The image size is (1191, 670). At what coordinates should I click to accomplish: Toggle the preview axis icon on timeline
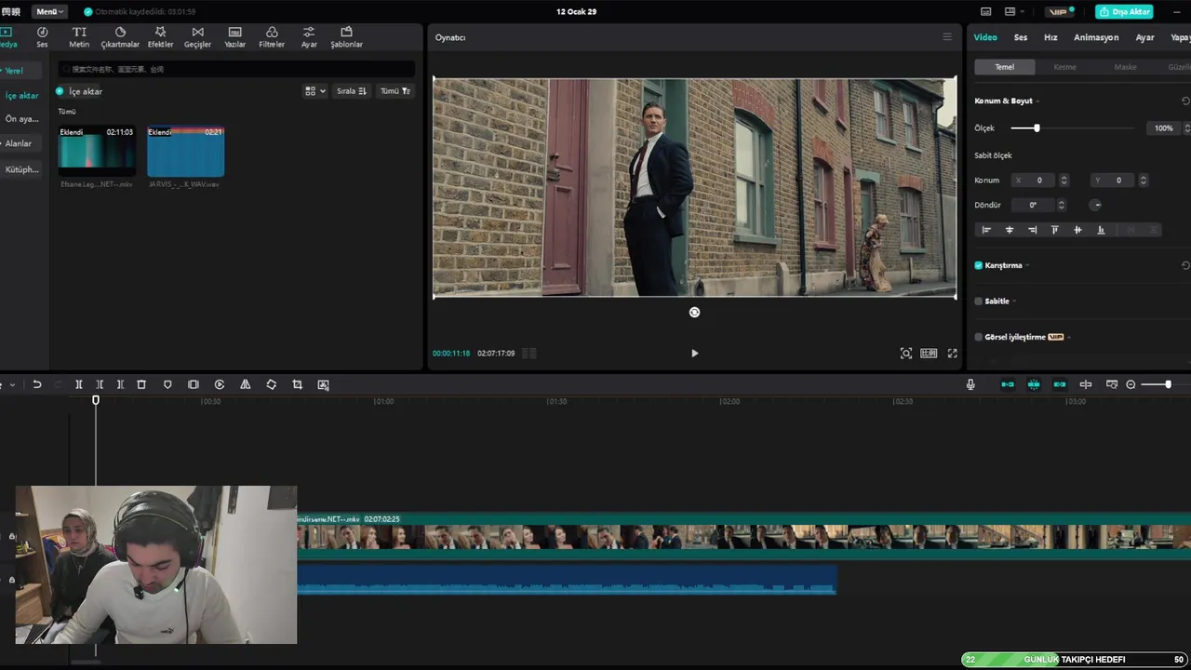click(1086, 384)
